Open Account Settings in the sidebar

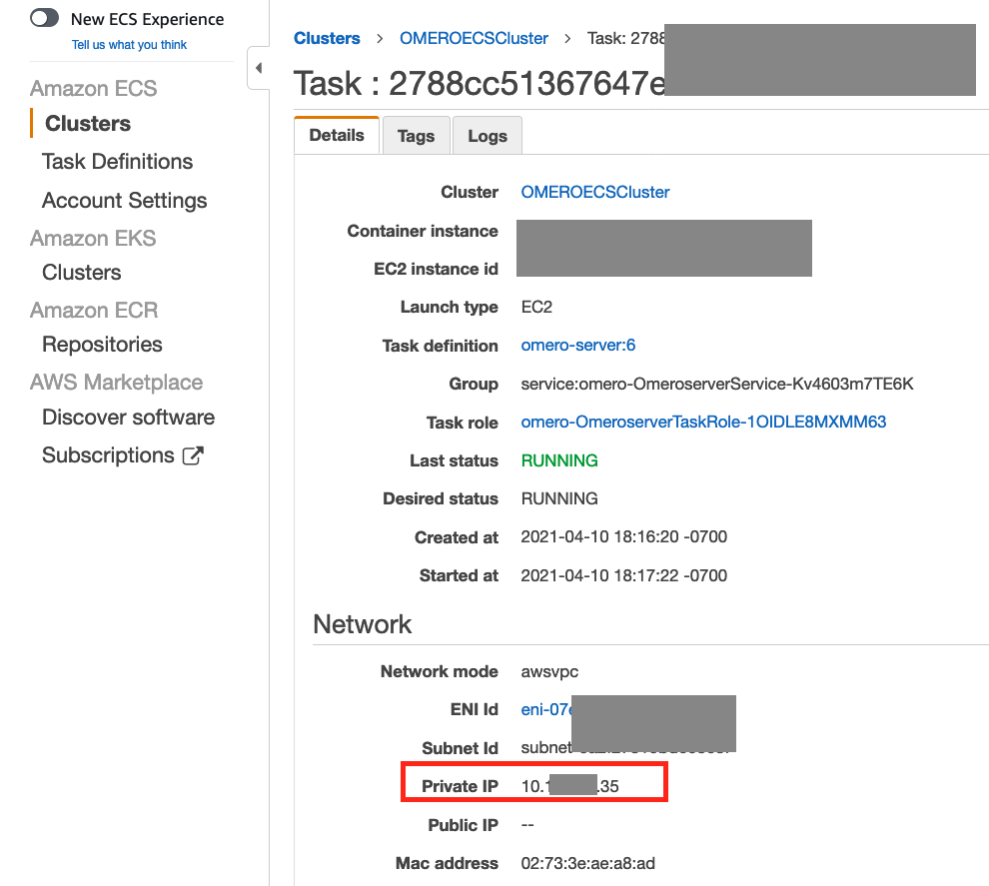pyautogui.click(x=124, y=201)
